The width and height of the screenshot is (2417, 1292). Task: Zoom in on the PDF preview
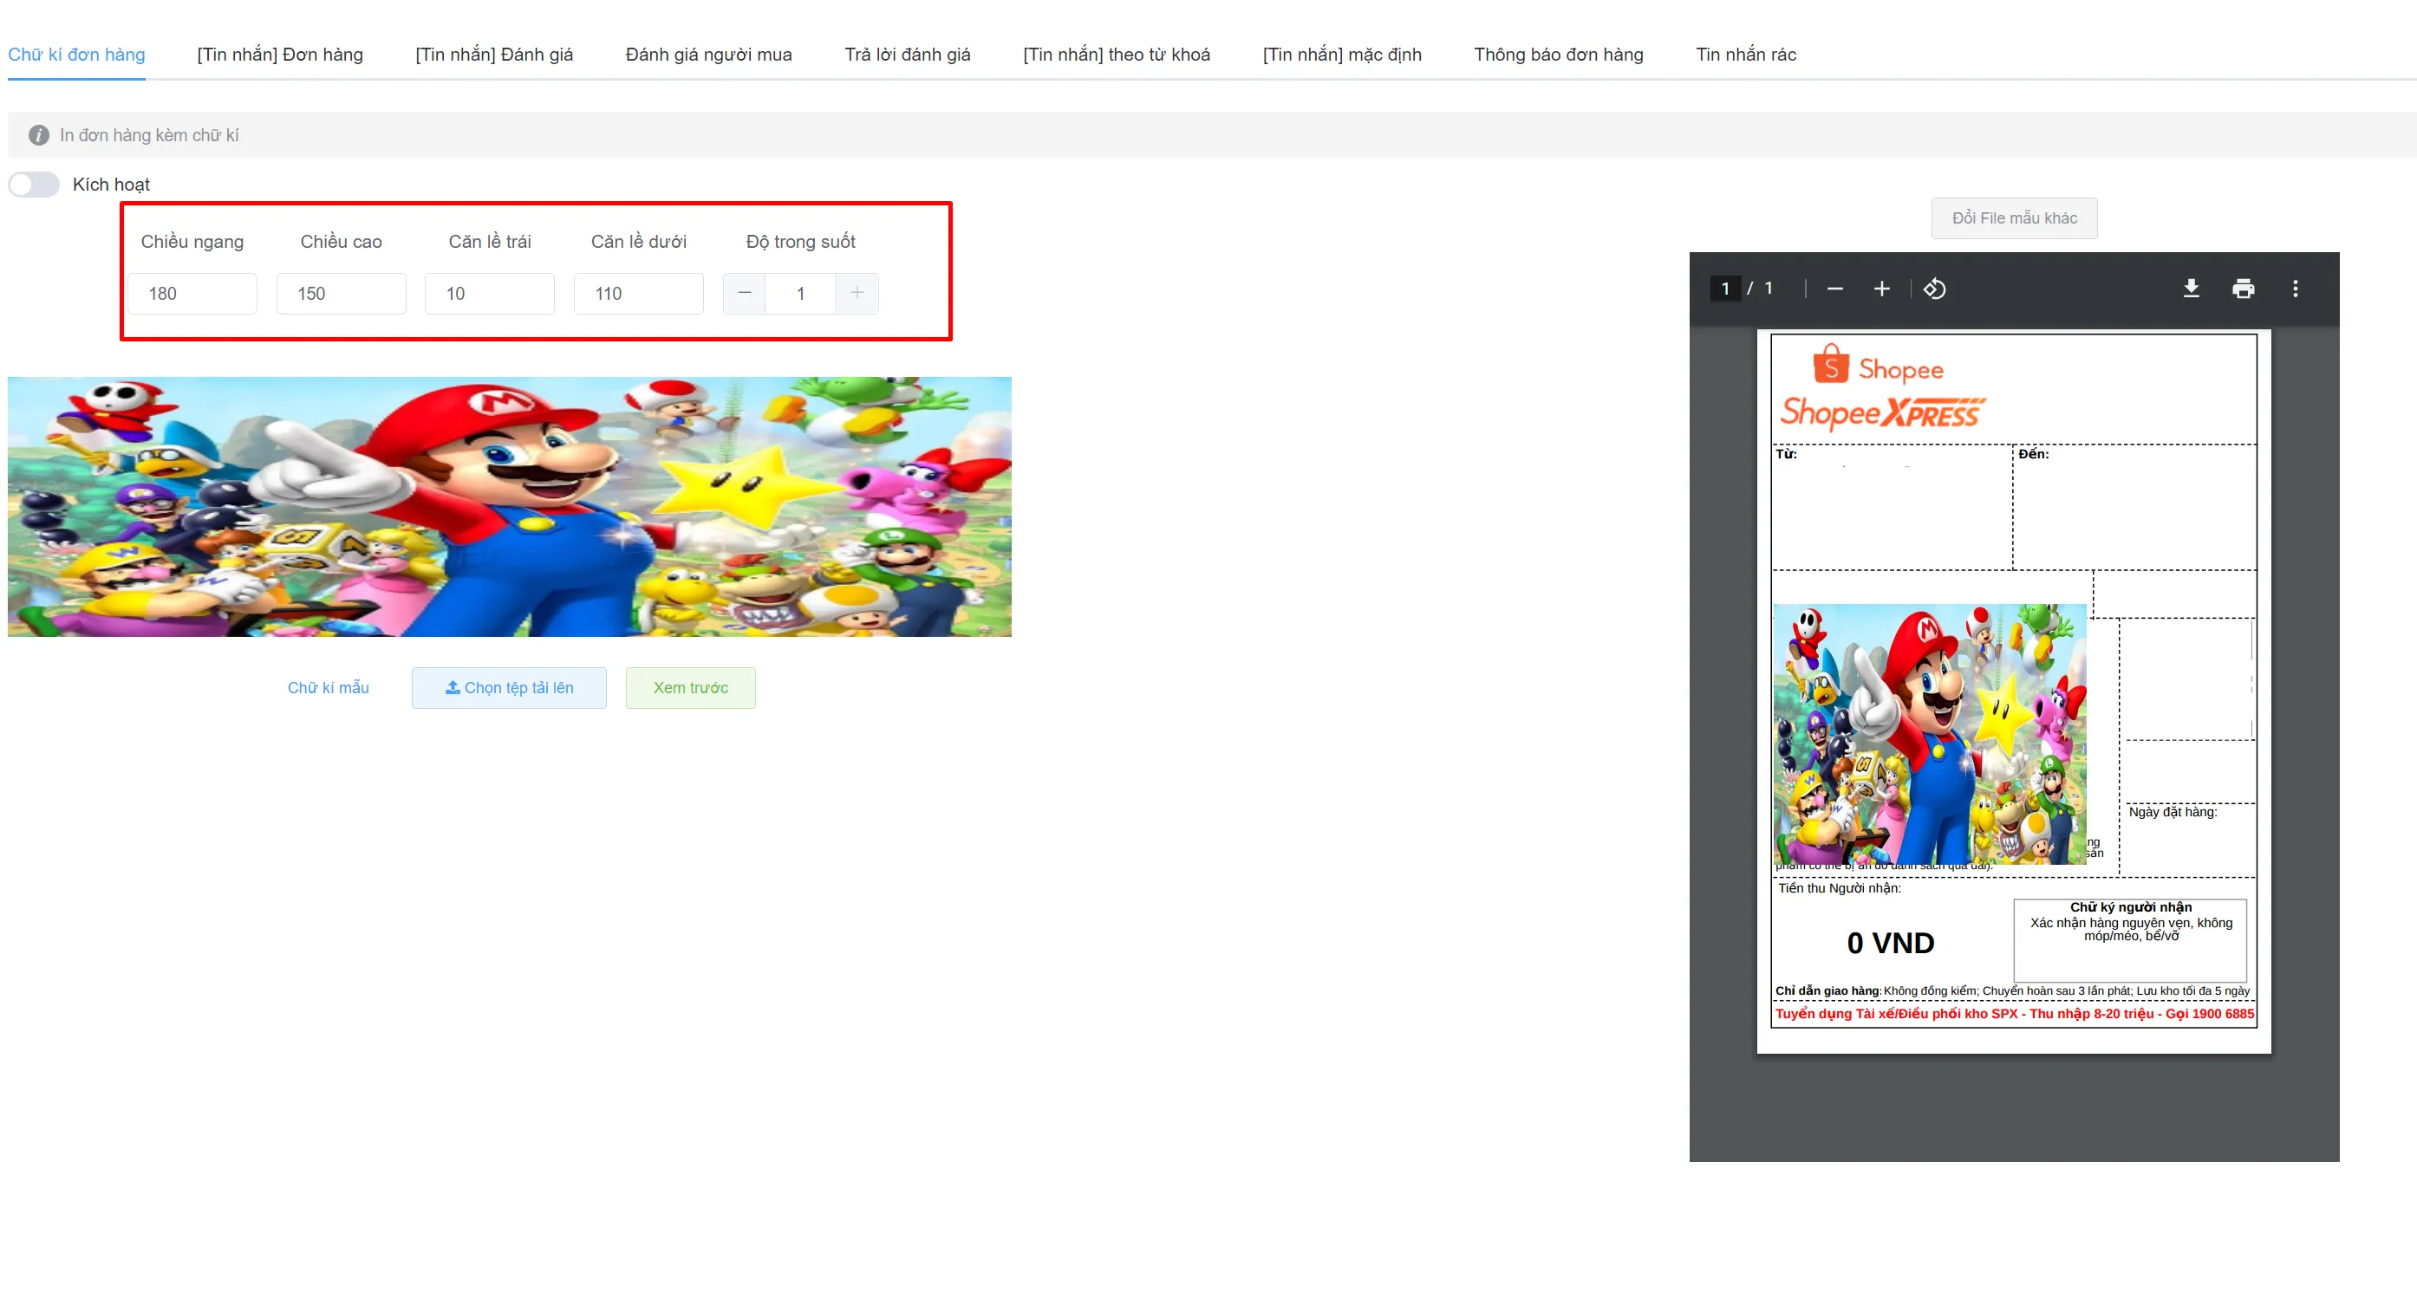(1881, 289)
